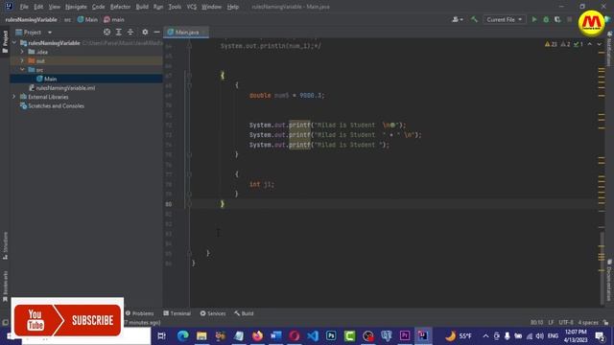Viewport: 614px width, 345px height.
Task: Open Premiere Pro from the taskbar
Action: 405,335
